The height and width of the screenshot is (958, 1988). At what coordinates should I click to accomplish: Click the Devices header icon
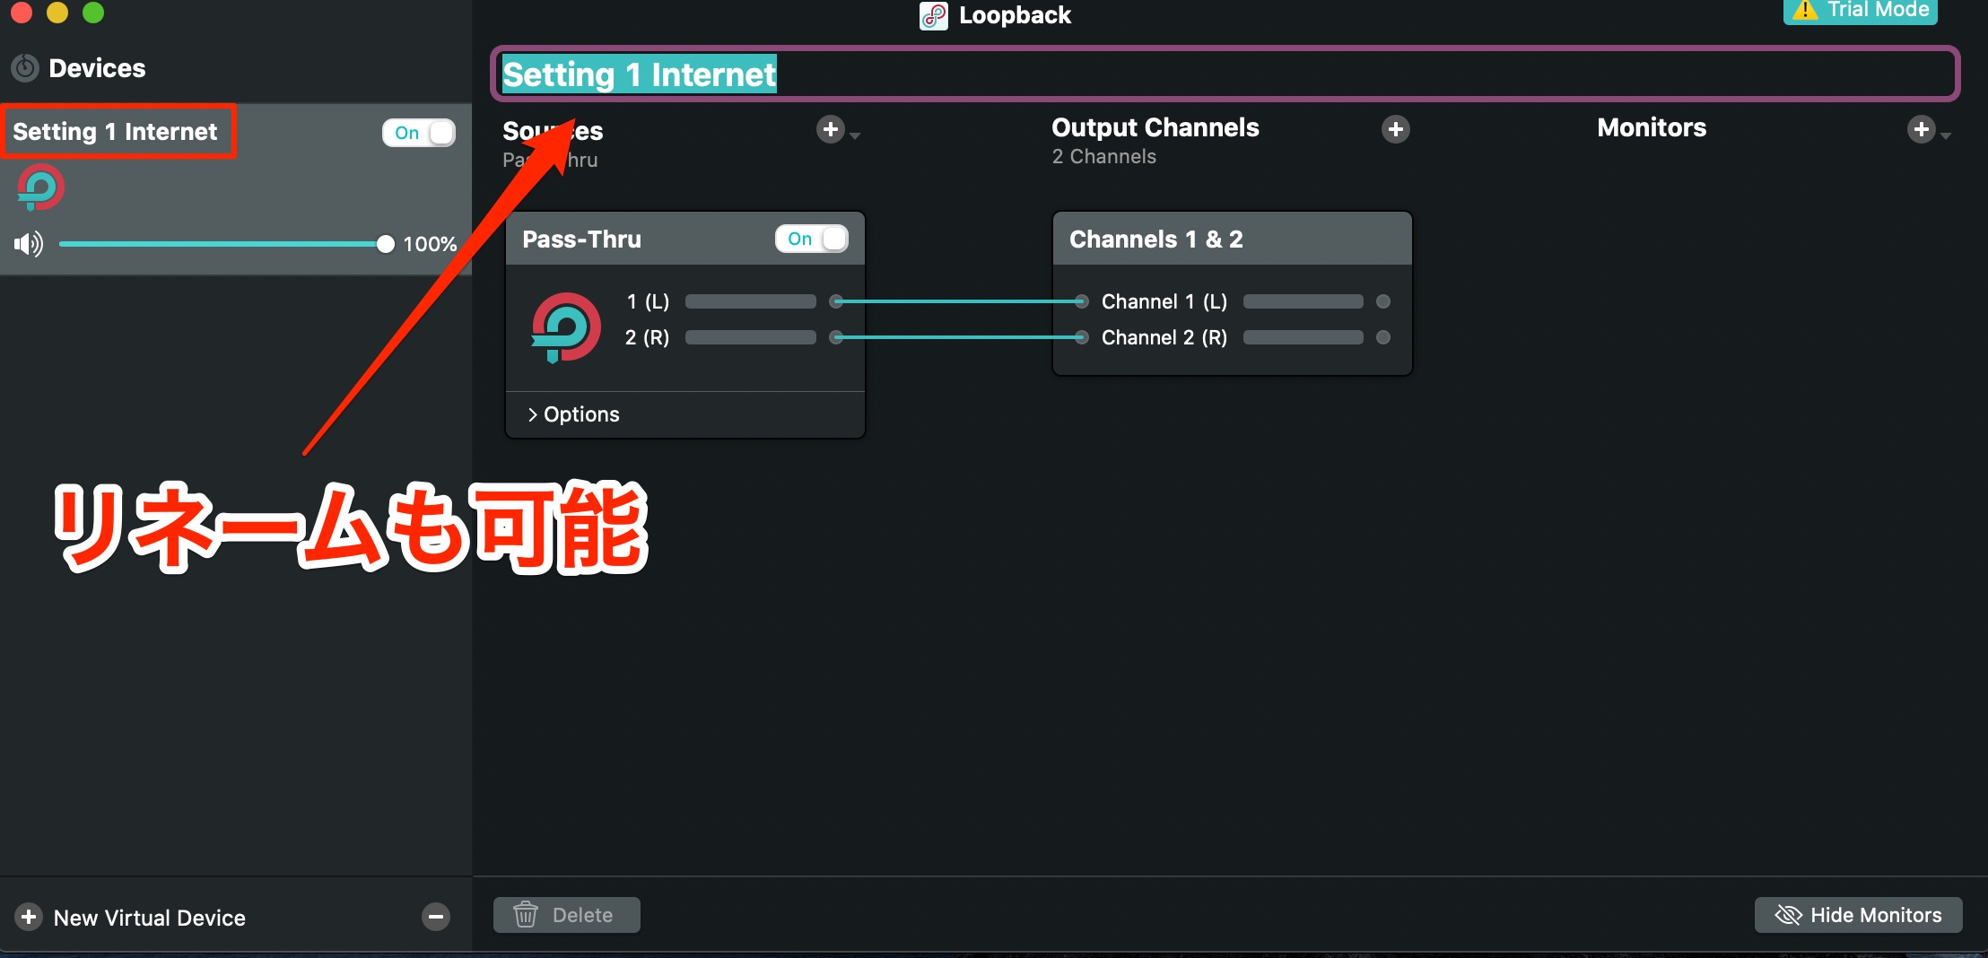25,68
